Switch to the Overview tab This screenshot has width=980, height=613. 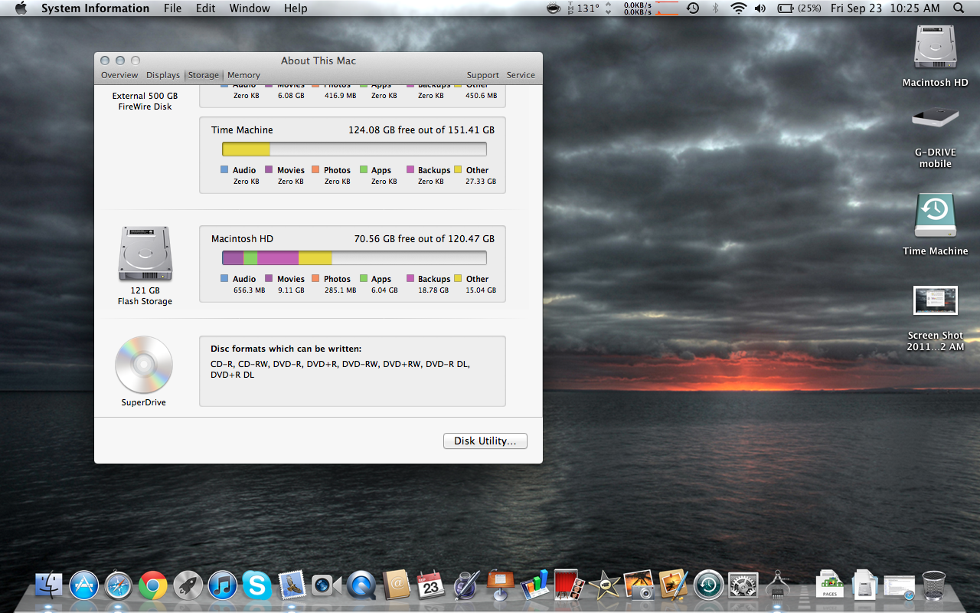click(x=119, y=75)
